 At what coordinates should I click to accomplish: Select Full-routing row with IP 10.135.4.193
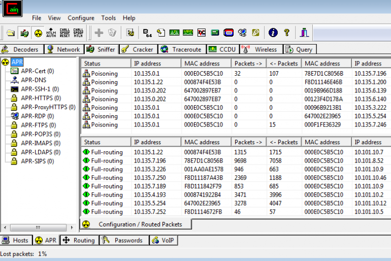(x=236, y=194)
